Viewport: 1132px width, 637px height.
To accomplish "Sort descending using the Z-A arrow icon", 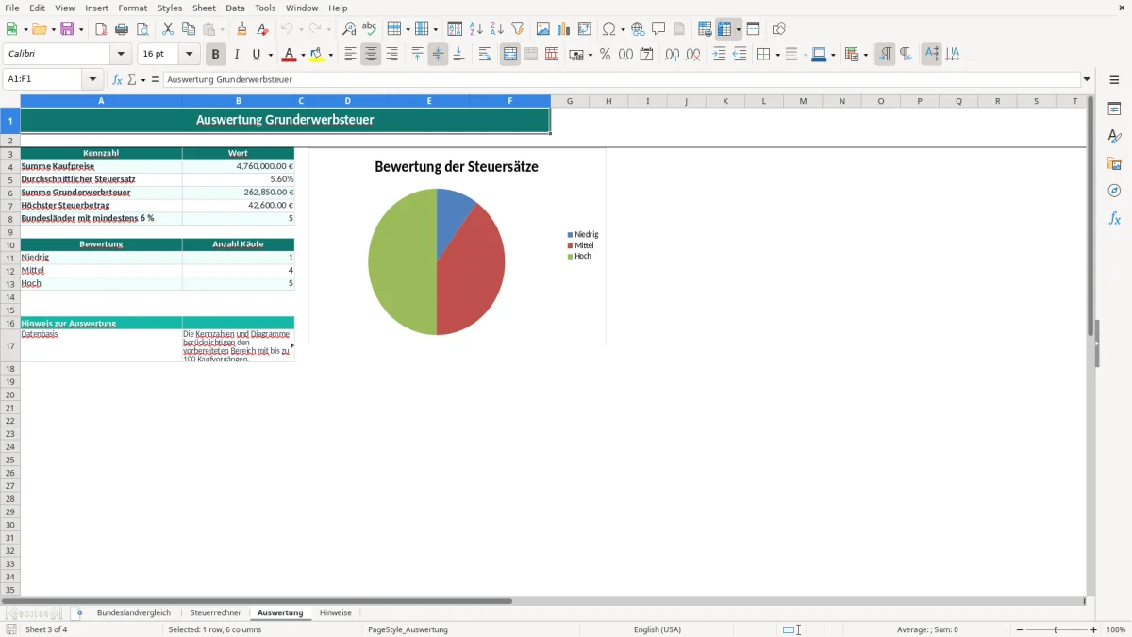I will (x=496, y=29).
